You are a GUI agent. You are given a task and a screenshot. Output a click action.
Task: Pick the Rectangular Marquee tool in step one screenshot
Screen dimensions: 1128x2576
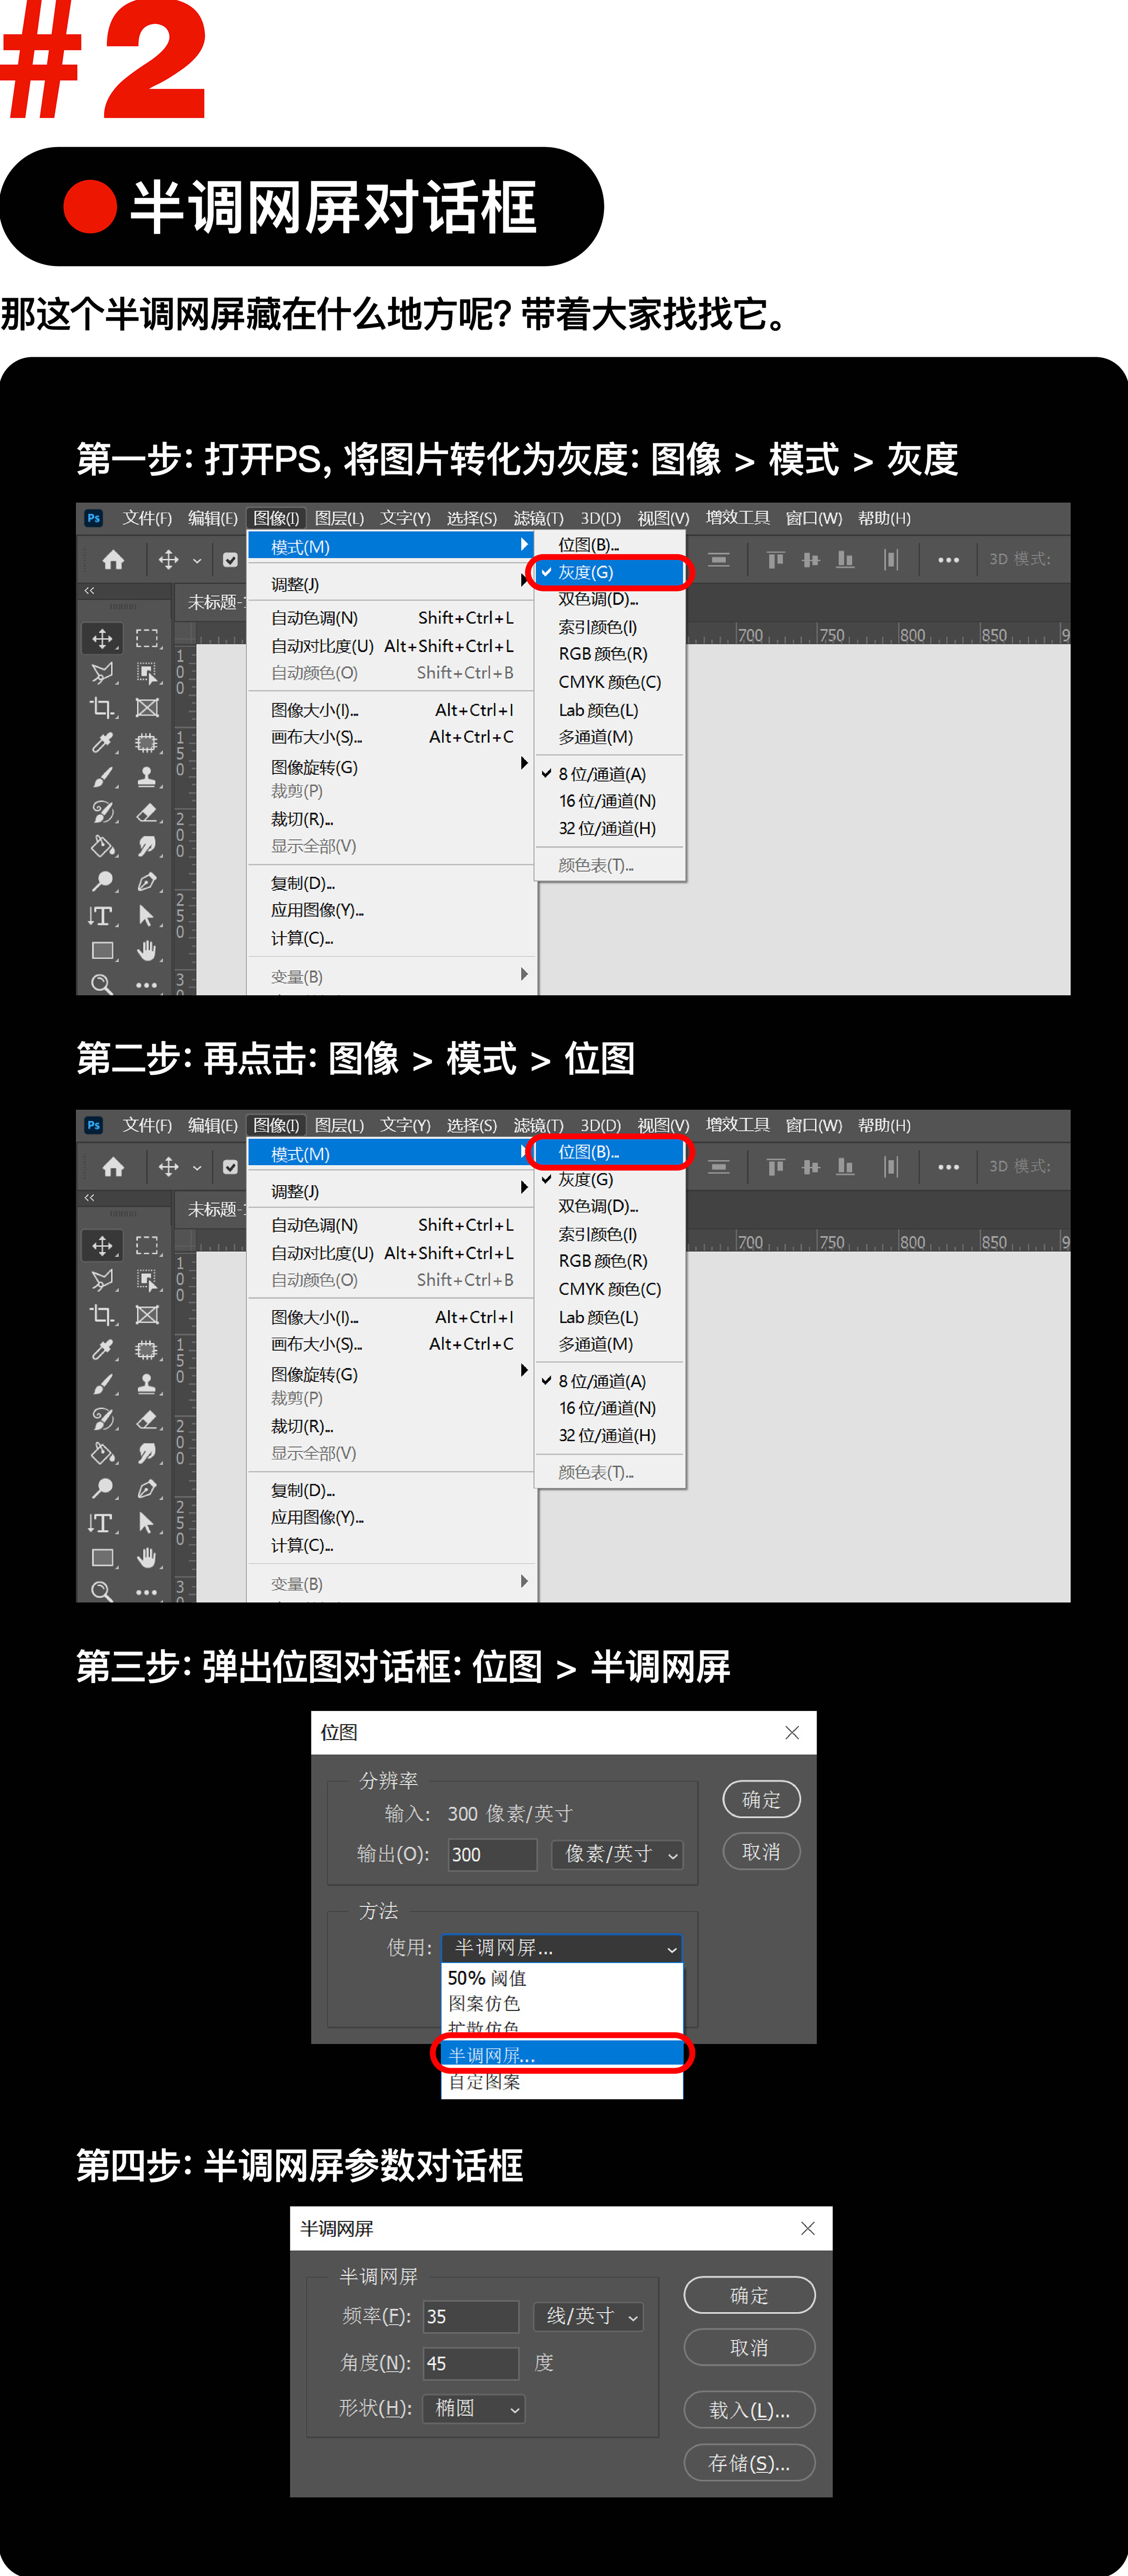coord(147,638)
